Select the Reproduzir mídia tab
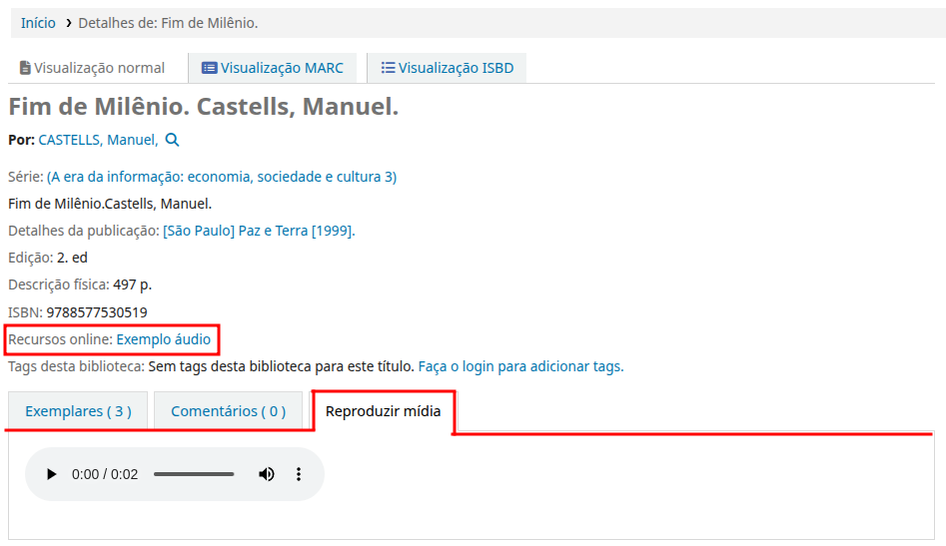The height and width of the screenshot is (546, 946). pyautogui.click(x=383, y=411)
